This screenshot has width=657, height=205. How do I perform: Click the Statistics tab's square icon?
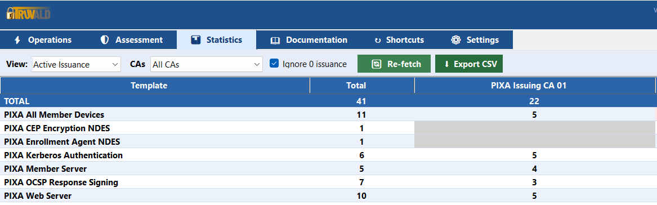point(195,40)
